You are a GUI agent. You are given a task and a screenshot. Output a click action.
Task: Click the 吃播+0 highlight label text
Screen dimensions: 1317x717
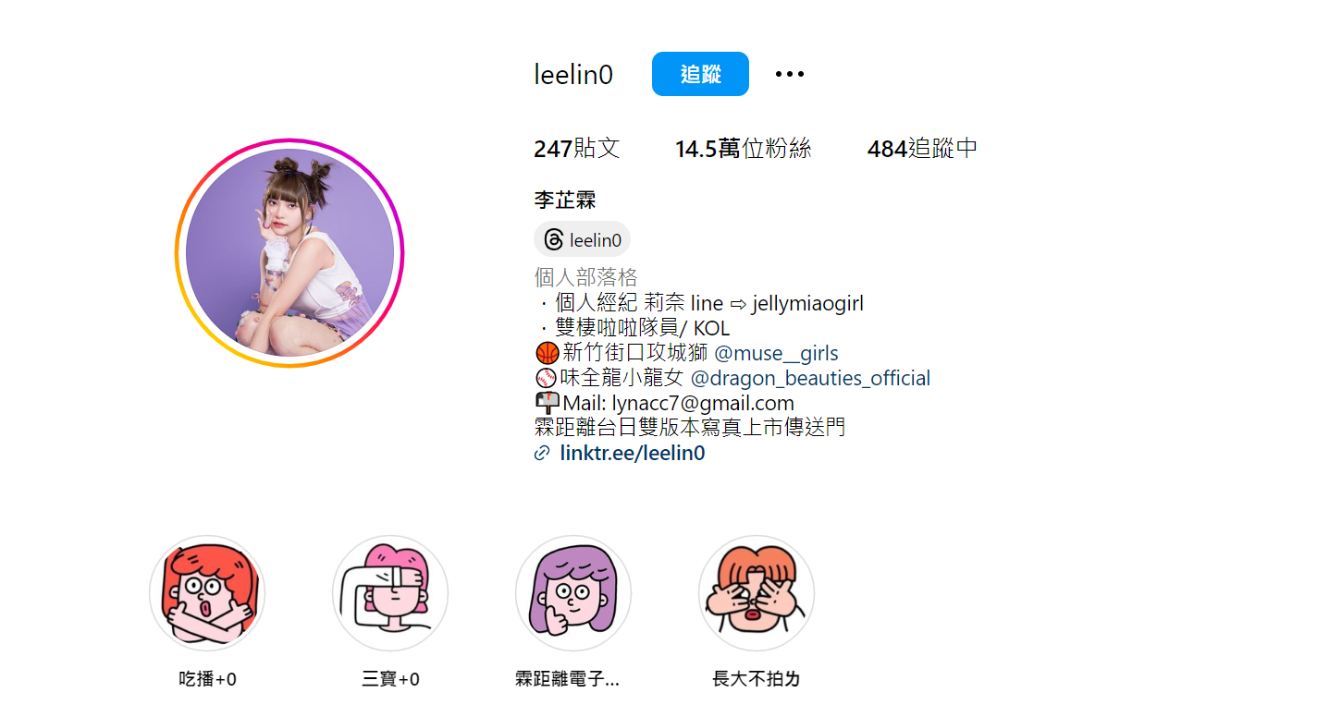point(207,679)
